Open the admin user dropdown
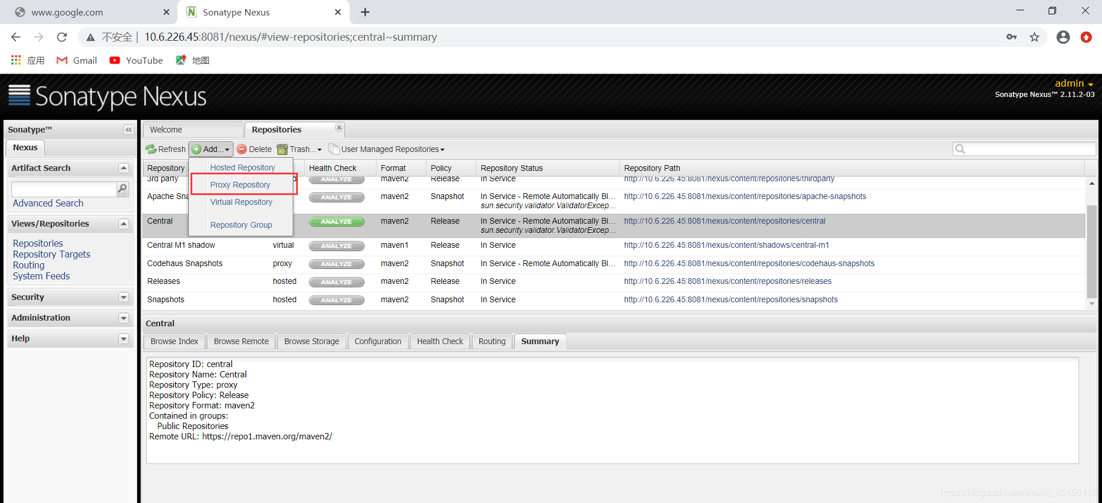1102x503 pixels. pos(1074,84)
